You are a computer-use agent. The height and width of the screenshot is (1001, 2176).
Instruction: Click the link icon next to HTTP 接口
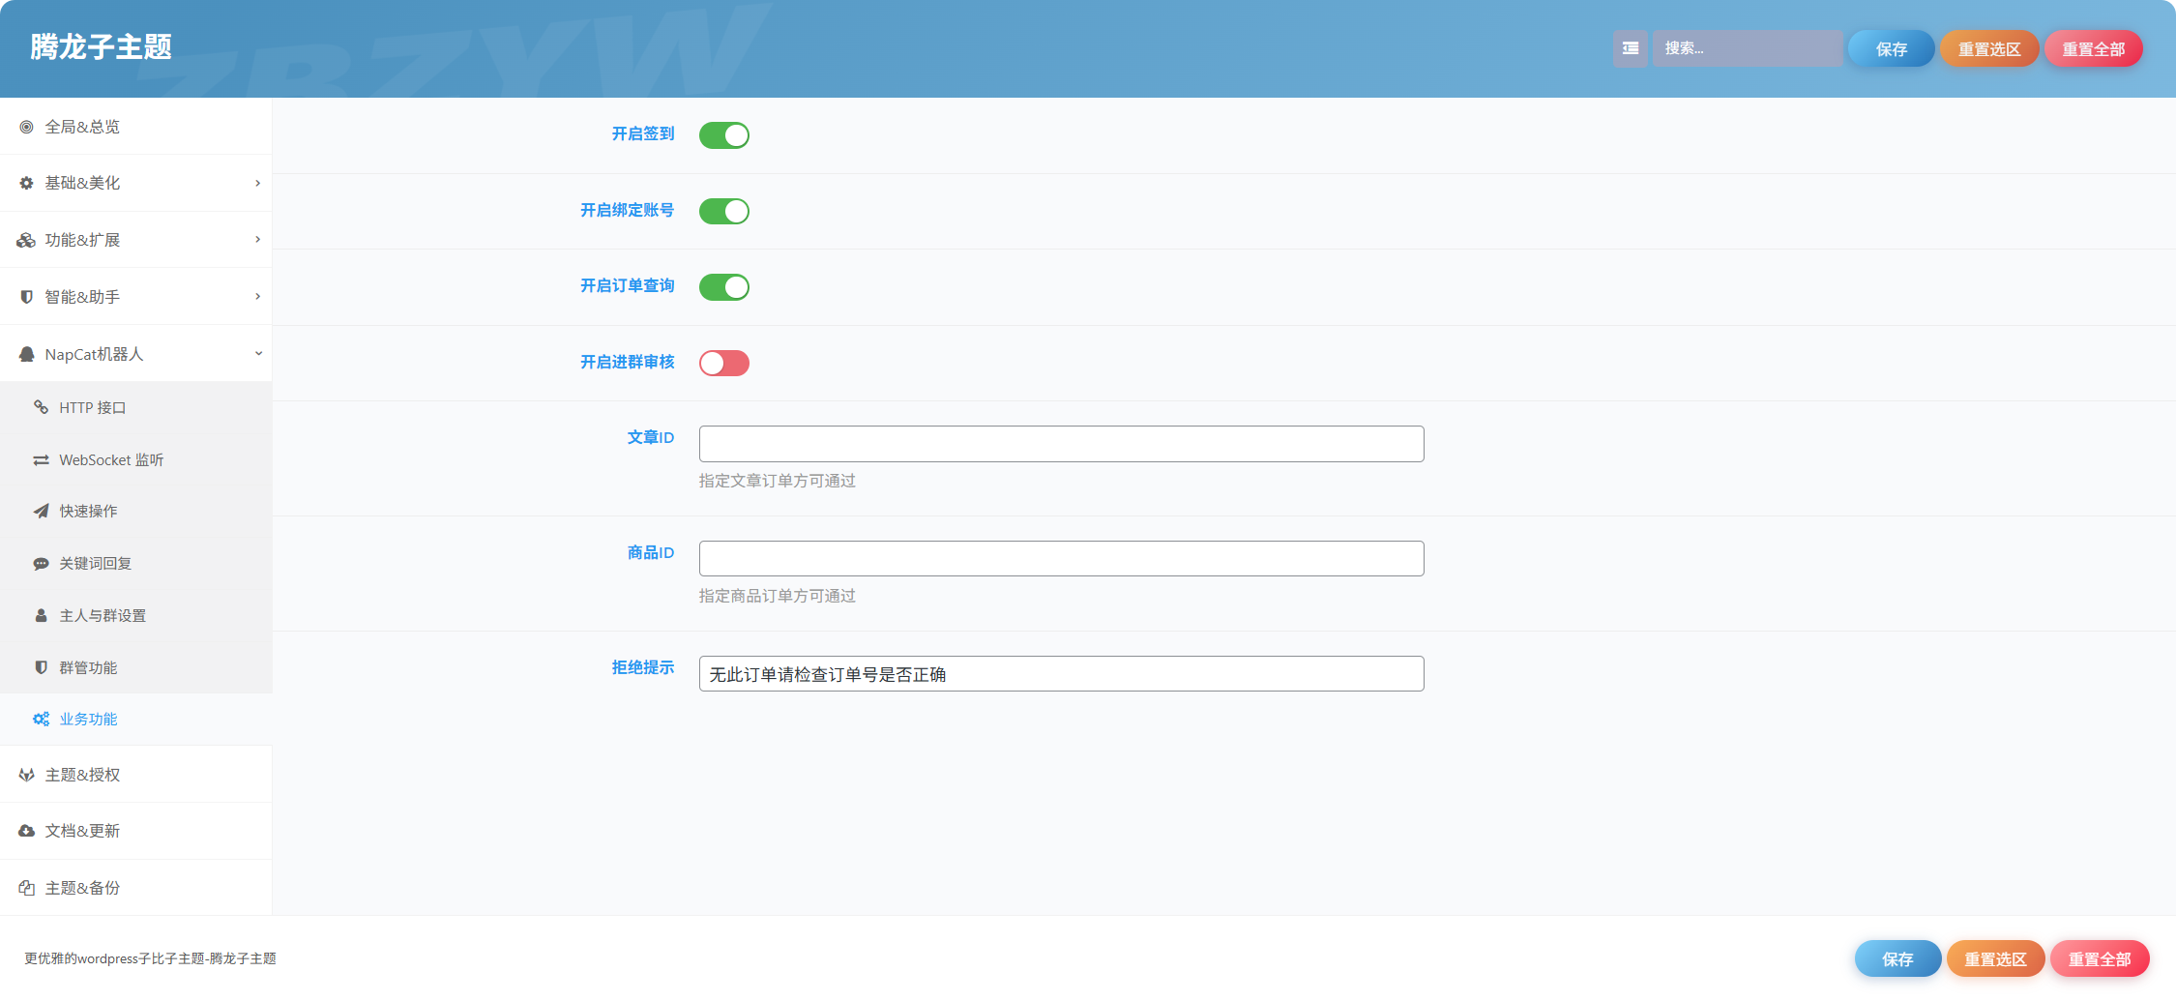click(x=41, y=407)
